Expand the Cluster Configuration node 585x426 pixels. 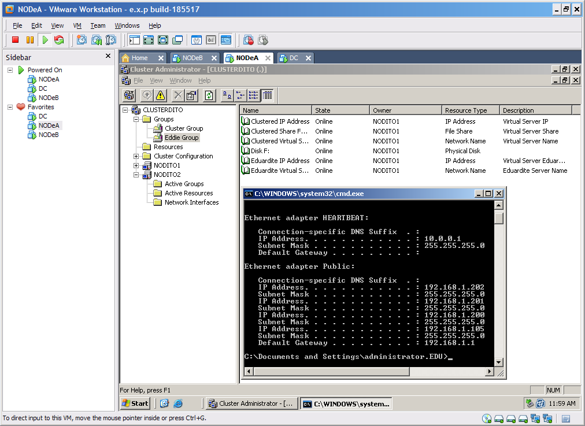coord(136,156)
